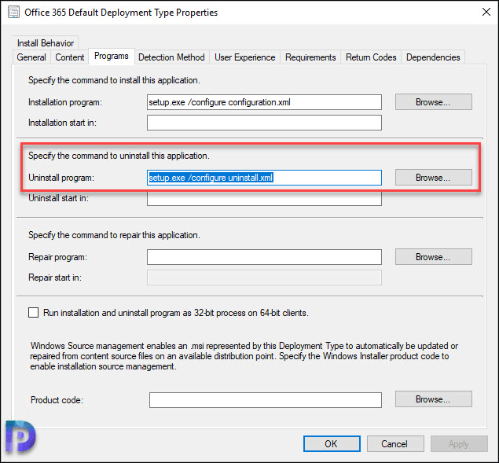This screenshot has width=499, height=463.
Task: Click the Repair program input field
Action: pyautogui.click(x=264, y=257)
